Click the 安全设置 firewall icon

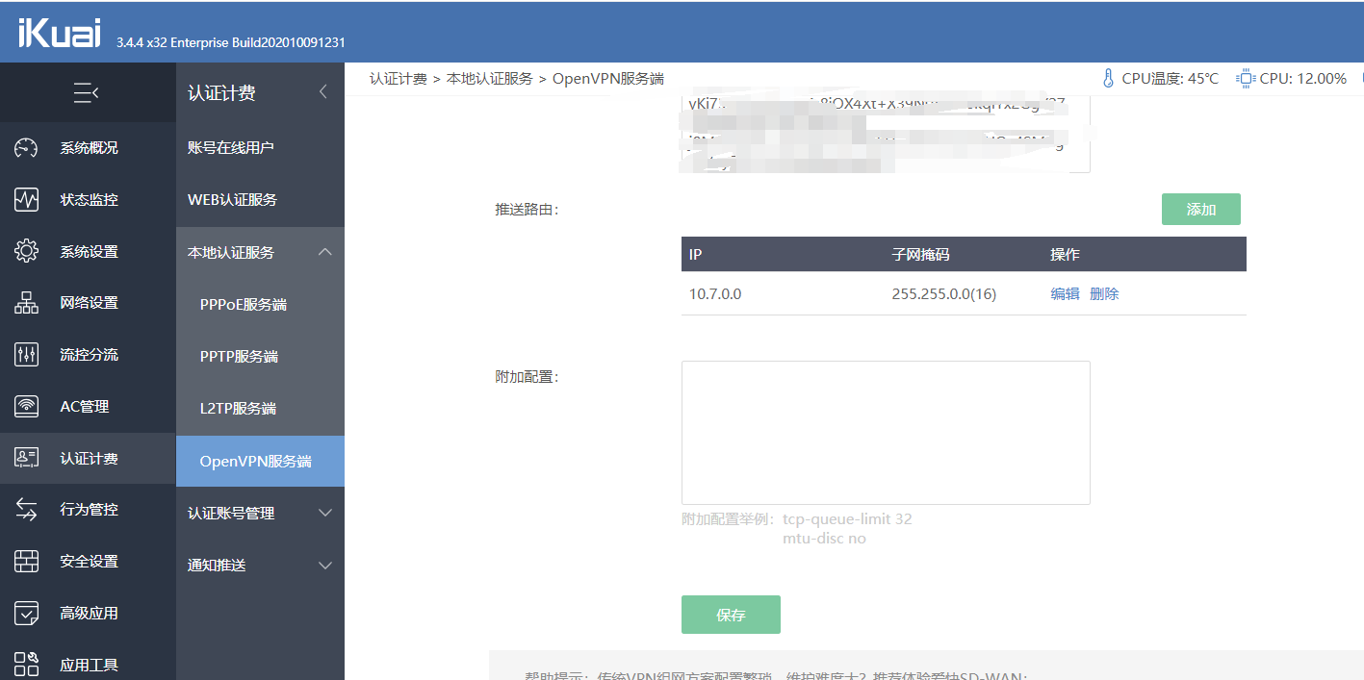[x=26, y=562]
